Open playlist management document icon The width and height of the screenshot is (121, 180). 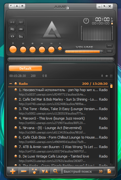coord(109,171)
